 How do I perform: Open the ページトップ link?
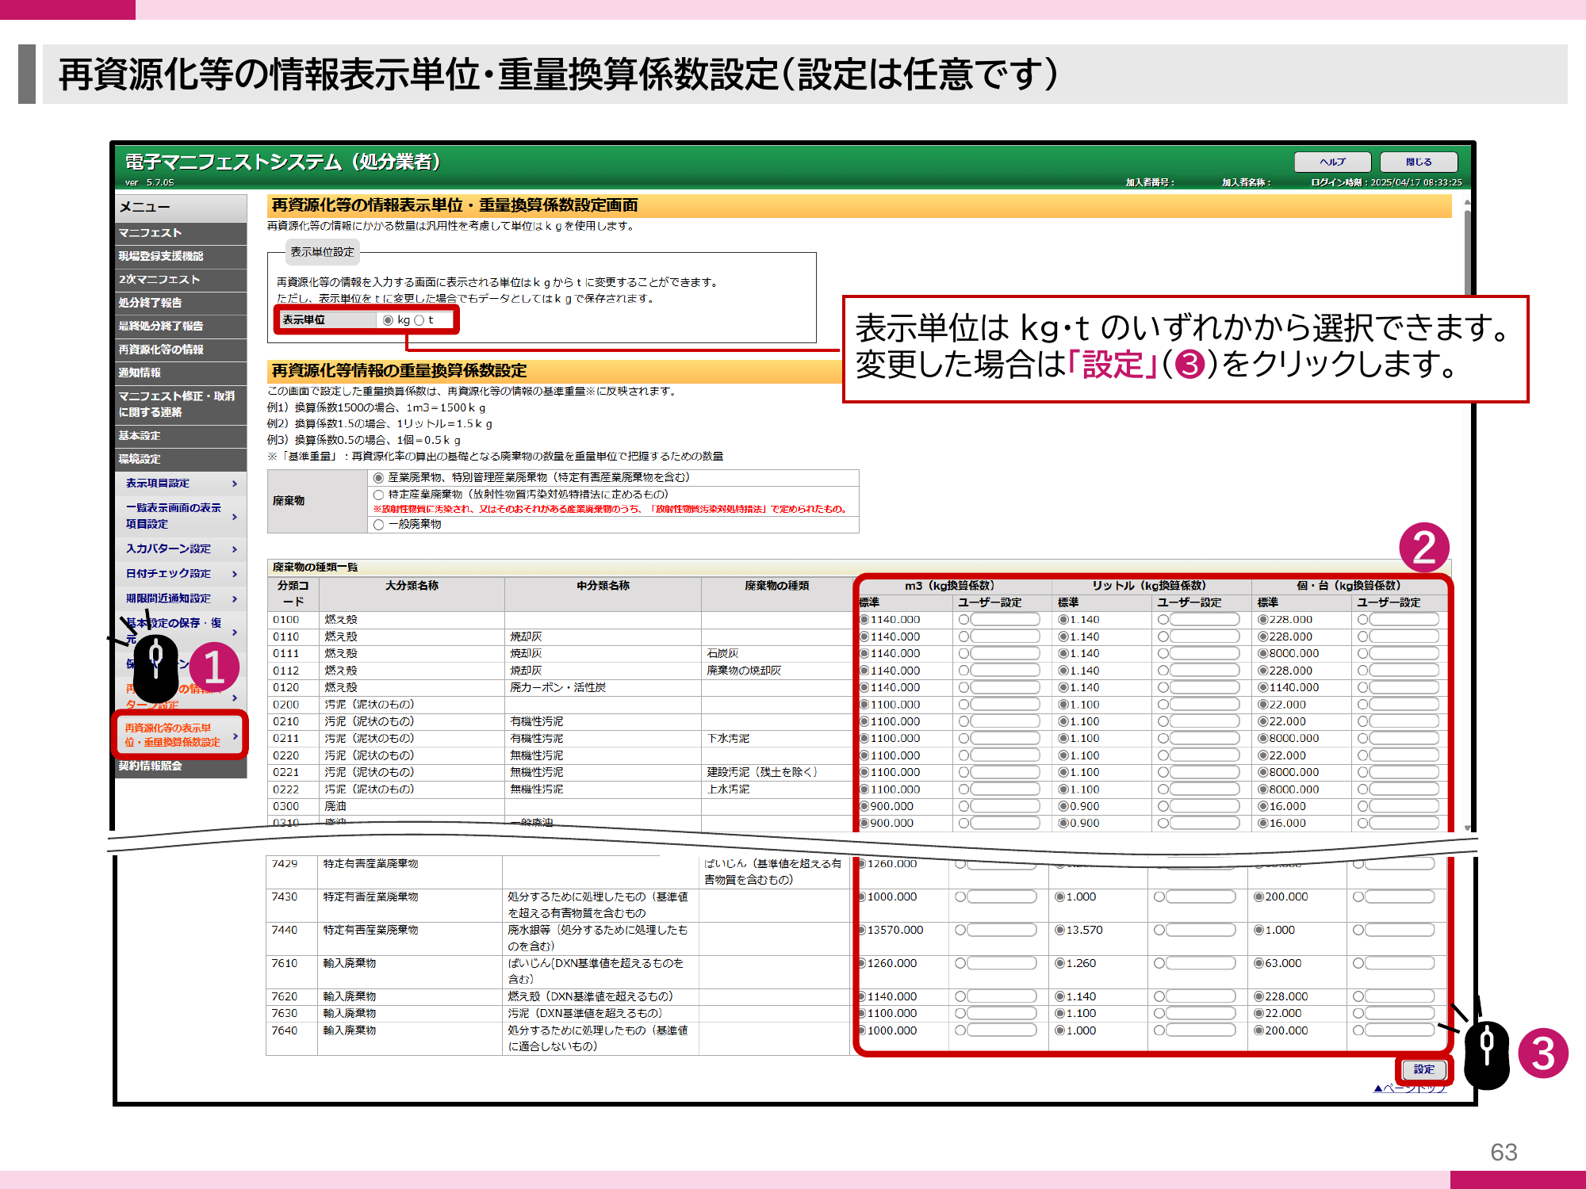[1410, 1088]
